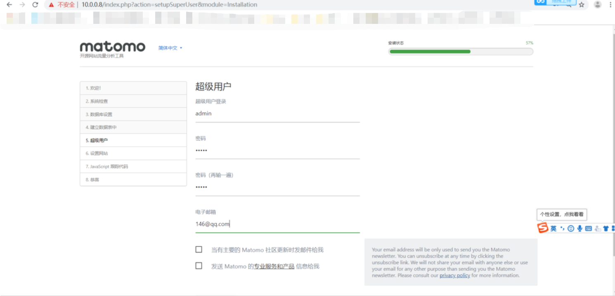The height and width of the screenshot is (296, 615).
Task: Click the browser forward arrow
Action: tap(22, 5)
